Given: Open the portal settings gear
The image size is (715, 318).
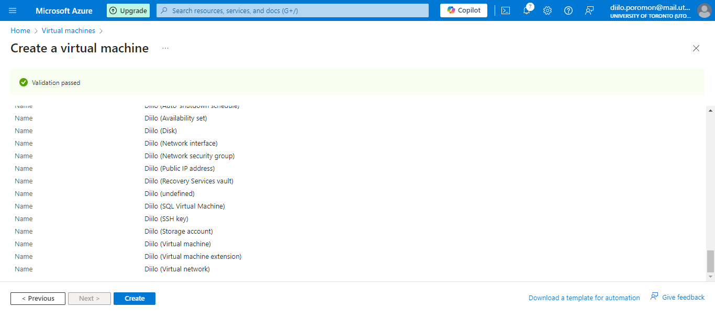Looking at the screenshot, I should [548, 10].
